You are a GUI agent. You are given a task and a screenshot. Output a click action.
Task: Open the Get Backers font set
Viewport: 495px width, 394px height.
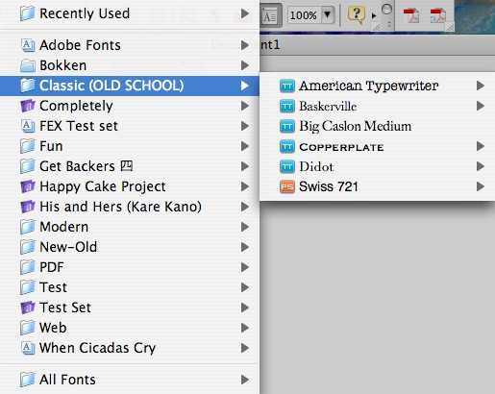pyautogui.click(x=130, y=166)
